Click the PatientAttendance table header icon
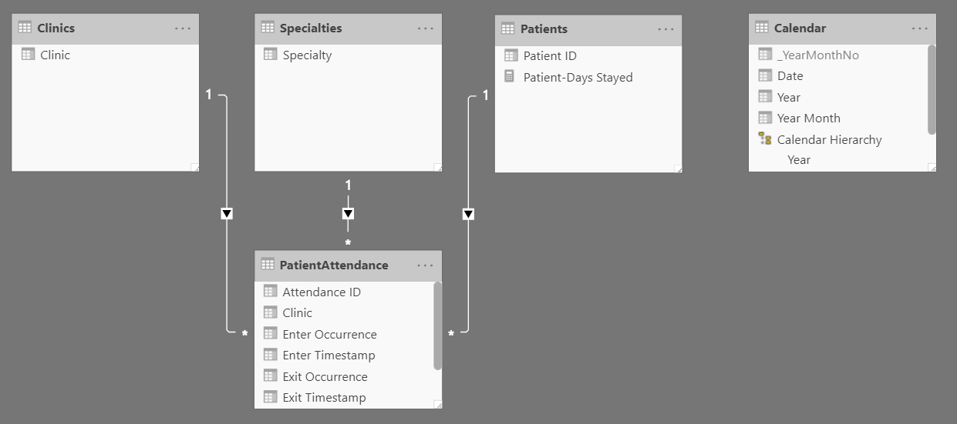The height and width of the screenshot is (424, 957). (x=268, y=265)
